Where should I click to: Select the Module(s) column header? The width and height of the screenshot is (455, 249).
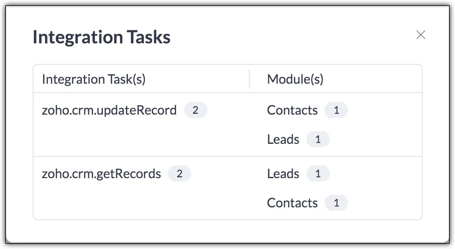tap(295, 79)
